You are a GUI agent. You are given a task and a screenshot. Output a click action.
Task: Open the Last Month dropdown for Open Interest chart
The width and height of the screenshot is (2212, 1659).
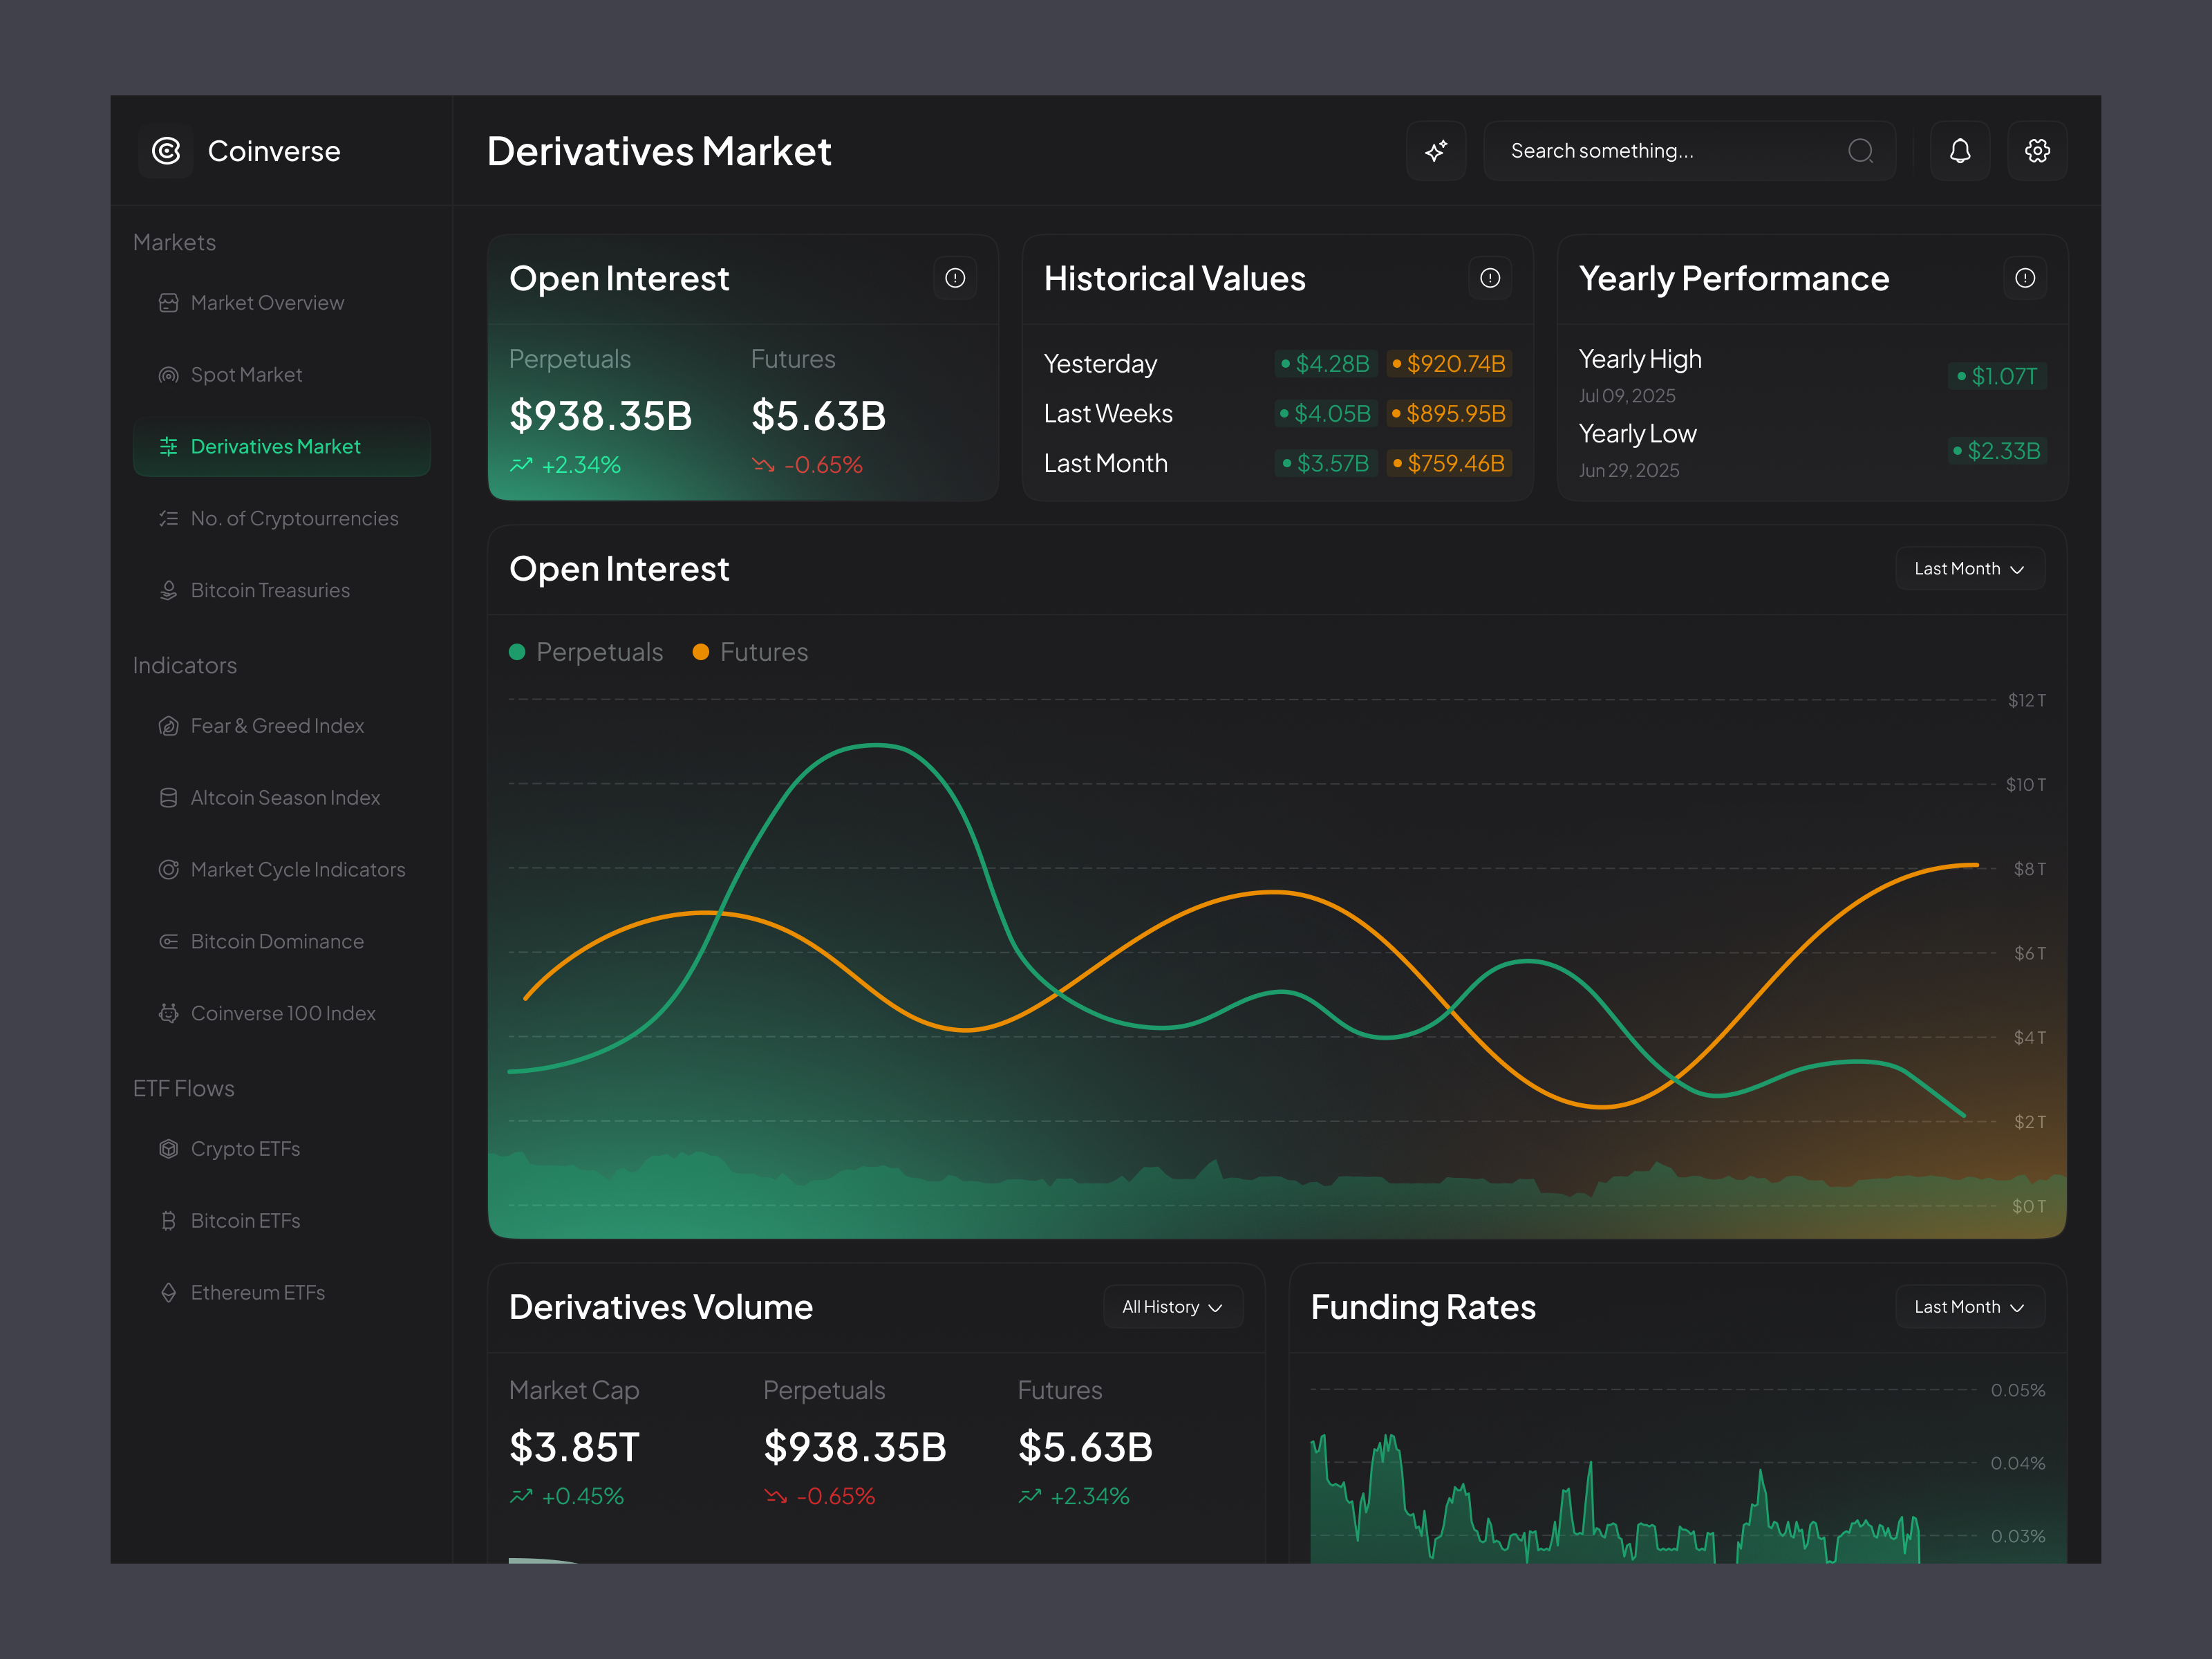point(1969,568)
